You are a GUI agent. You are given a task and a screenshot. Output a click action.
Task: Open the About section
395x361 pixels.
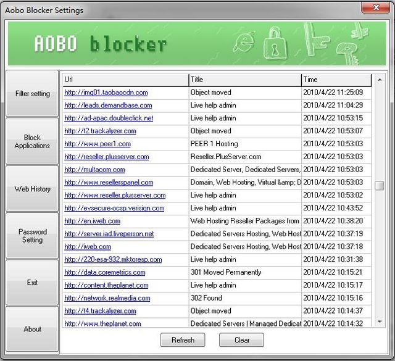pos(32,329)
